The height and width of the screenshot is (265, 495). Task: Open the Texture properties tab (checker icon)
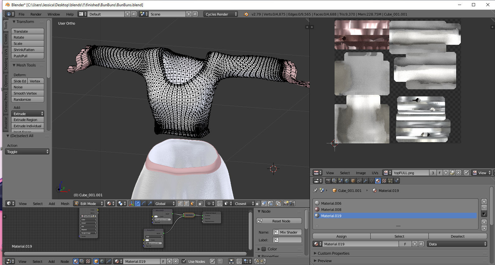[384, 181]
